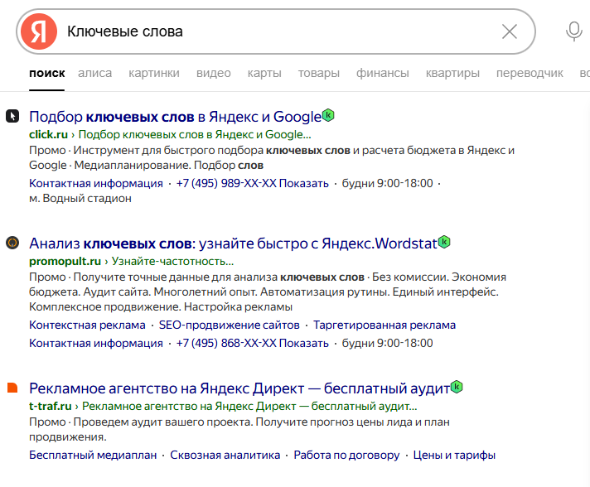Click promopult hours "будни 9:00-18:00"
Viewport: 590px width, 487px height.
click(387, 343)
